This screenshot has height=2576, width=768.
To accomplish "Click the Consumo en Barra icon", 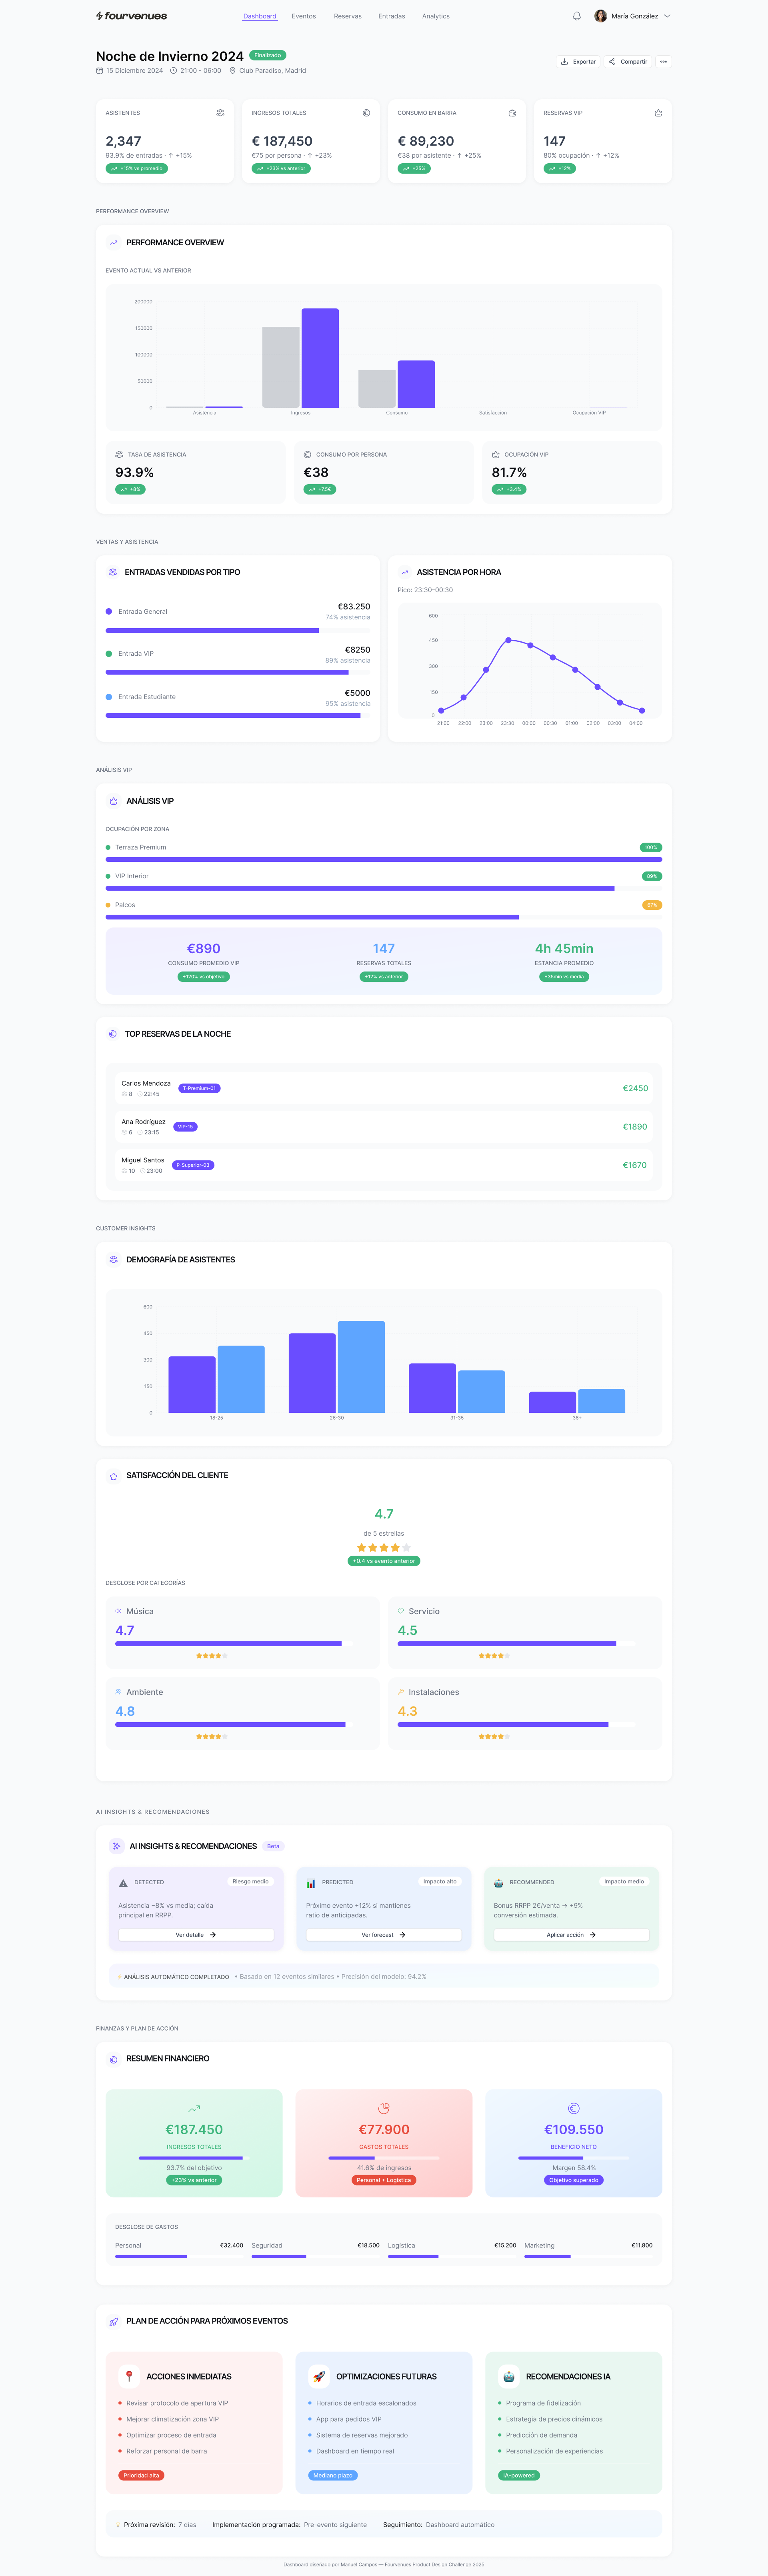I will click(x=512, y=113).
